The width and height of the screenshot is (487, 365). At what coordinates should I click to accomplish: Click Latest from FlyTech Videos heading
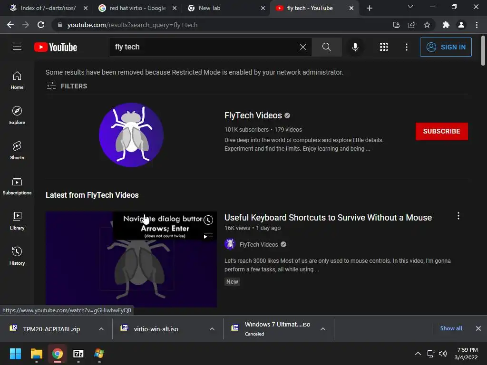(92, 195)
